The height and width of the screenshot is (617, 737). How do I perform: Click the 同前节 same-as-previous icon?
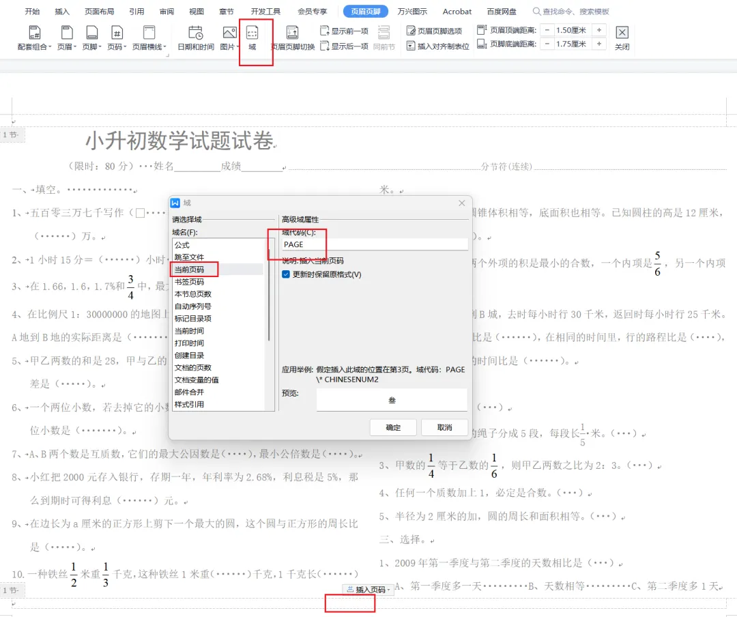[x=384, y=33]
